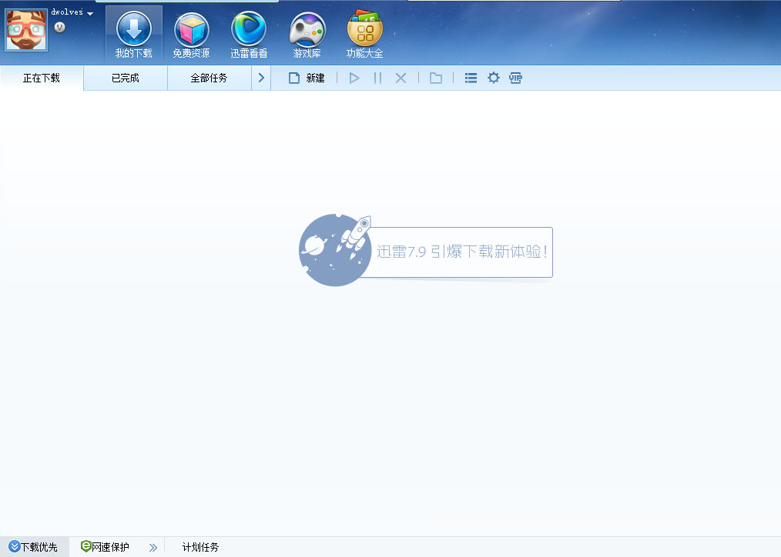Open 功能大全 all features icon

pyautogui.click(x=364, y=35)
